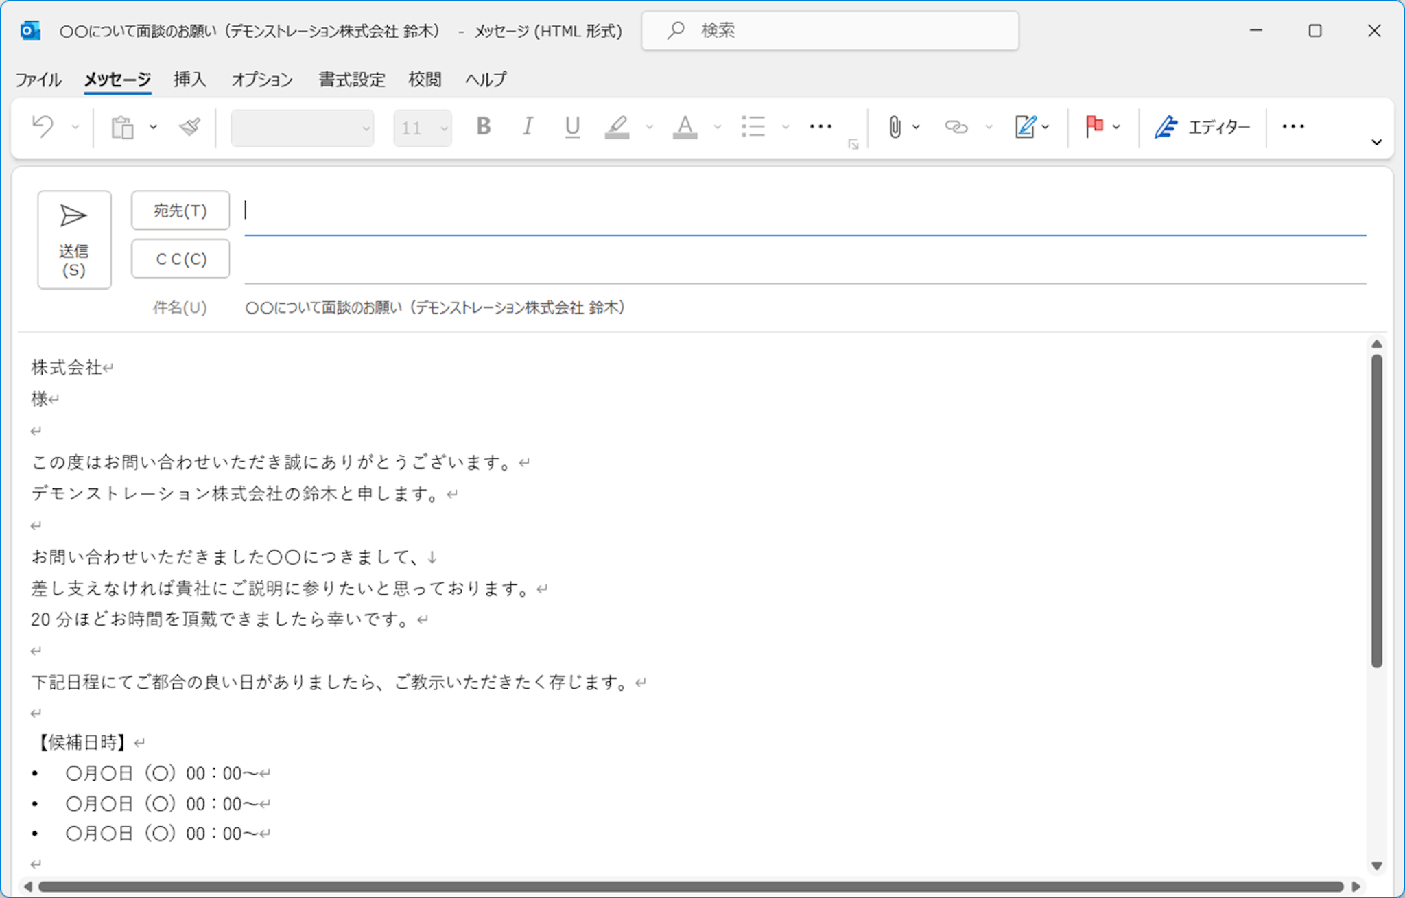Open the Editor proofing tool
This screenshot has width=1405, height=898.
[x=1203, y=127]
